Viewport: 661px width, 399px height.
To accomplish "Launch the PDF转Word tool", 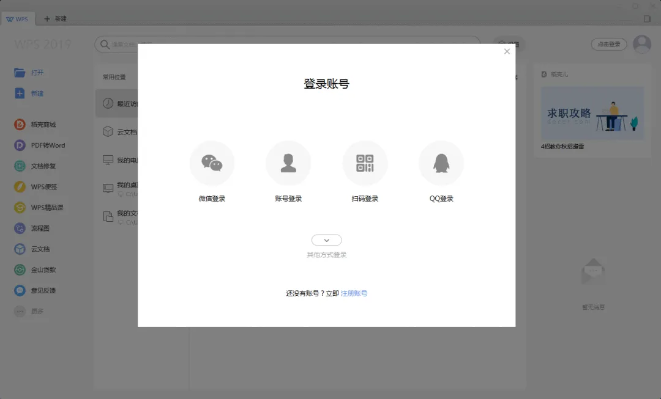I will [x=40, y=145].
